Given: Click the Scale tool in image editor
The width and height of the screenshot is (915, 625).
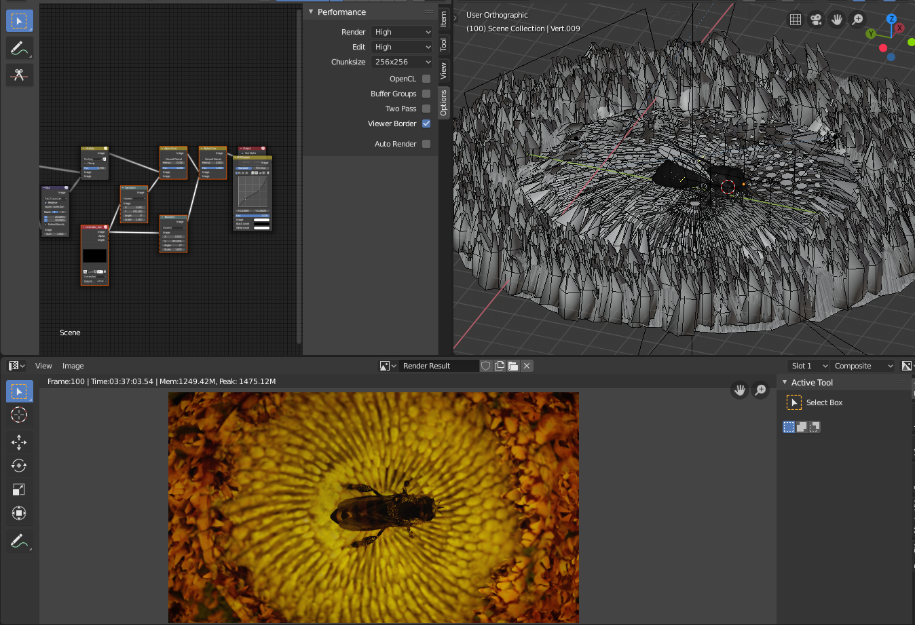Looking at the screenshot, I should [19, 489].
